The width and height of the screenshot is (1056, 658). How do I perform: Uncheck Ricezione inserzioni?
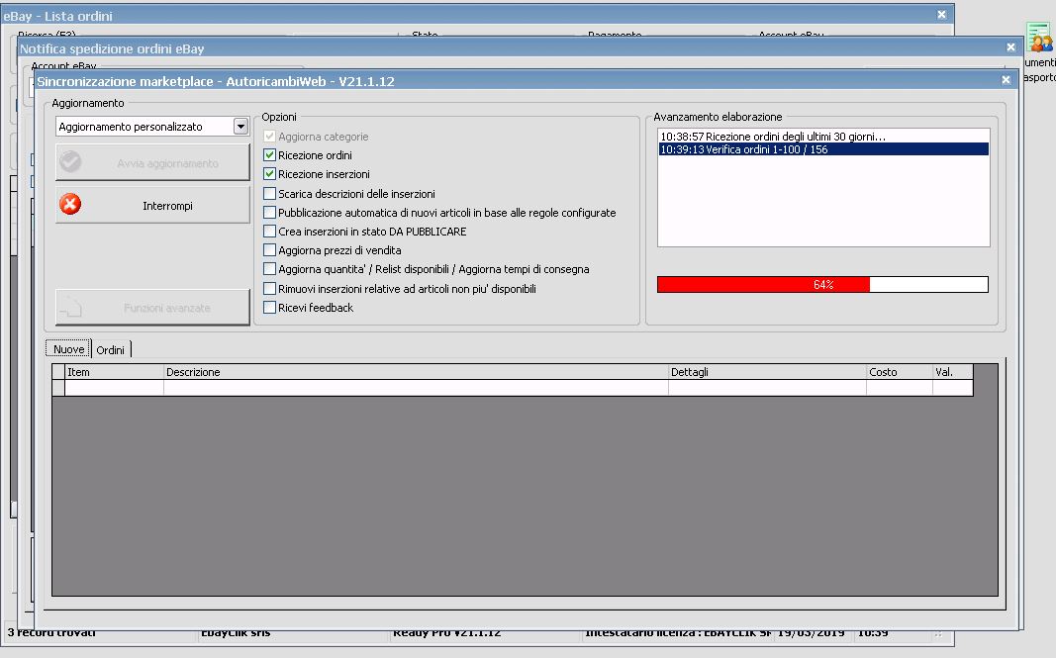point(269,174)
